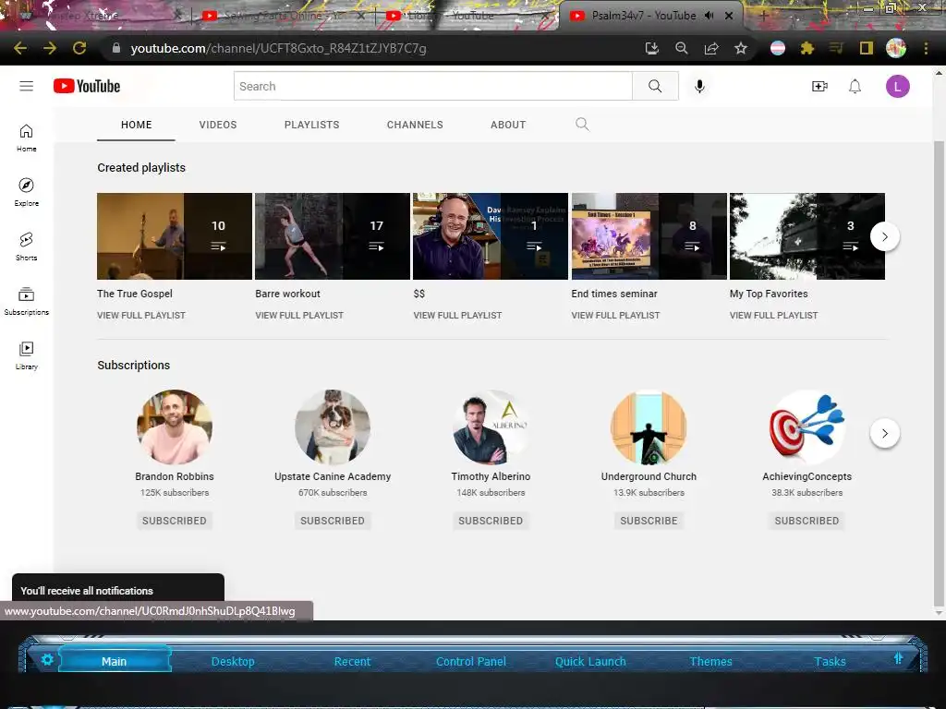The height and width of the screenshot is (709, 946).
Task: Open the Quick Launch launcher tab
Action: (590, 661)
